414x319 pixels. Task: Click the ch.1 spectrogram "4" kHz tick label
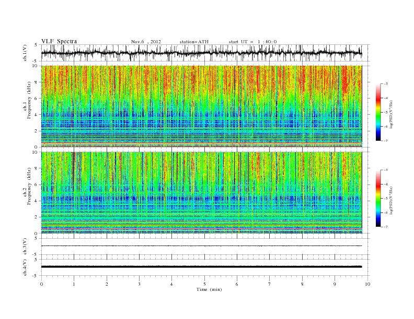click(x=37, y=115)
